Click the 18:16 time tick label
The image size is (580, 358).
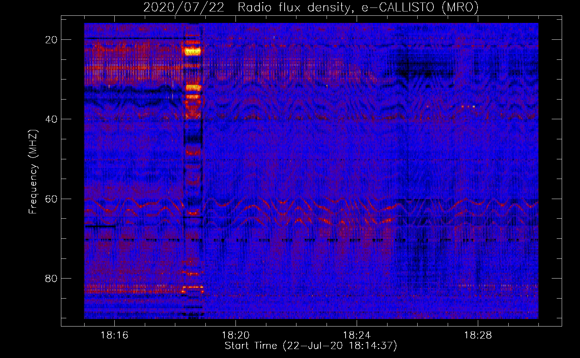click(114, 335)
